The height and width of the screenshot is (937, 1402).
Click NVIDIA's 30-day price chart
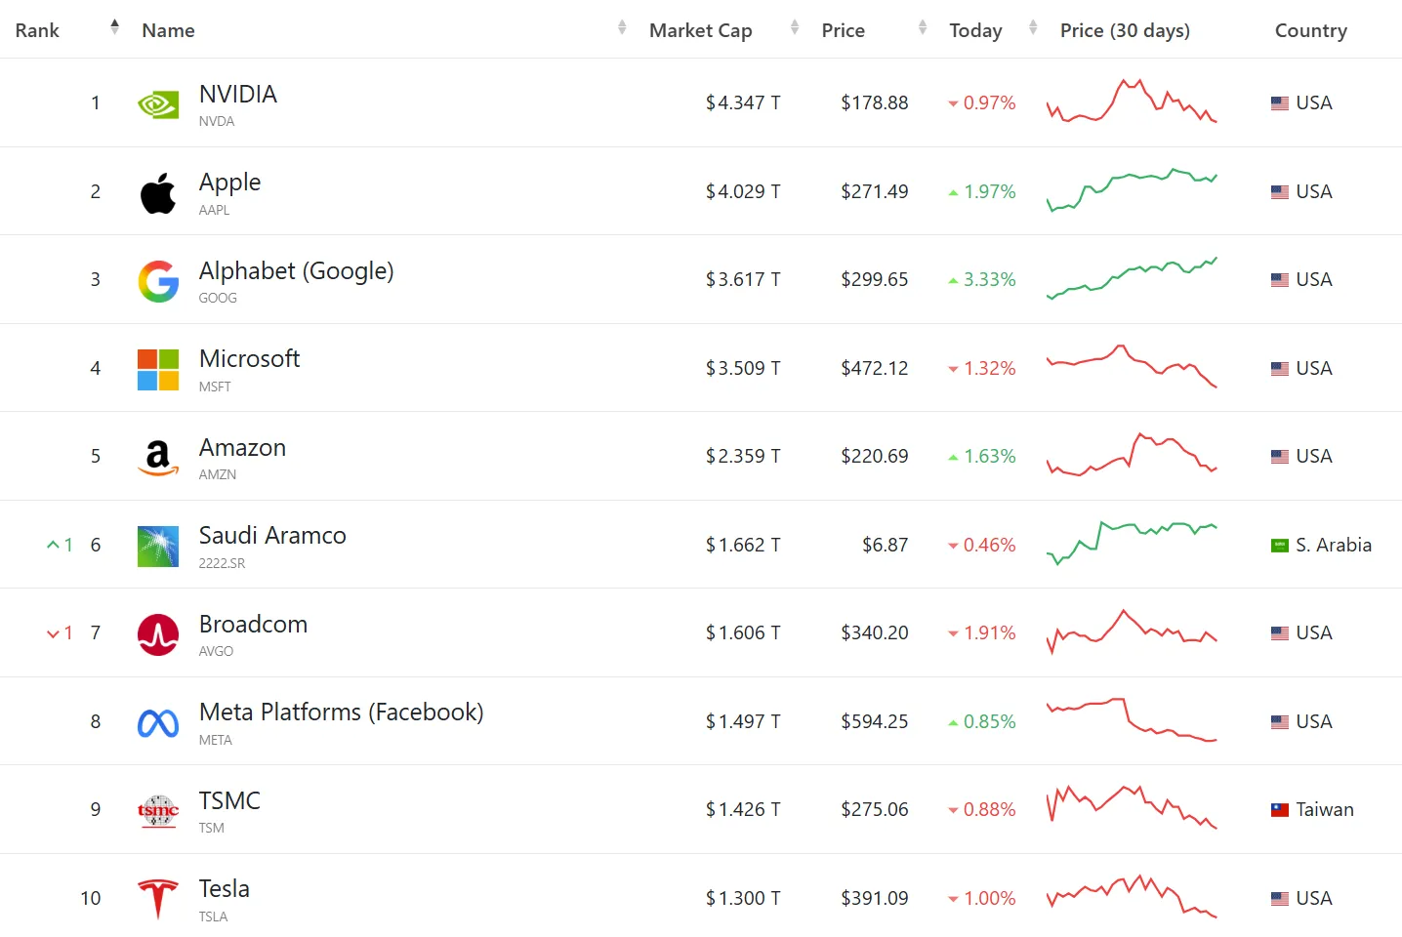coord(1132,102)
